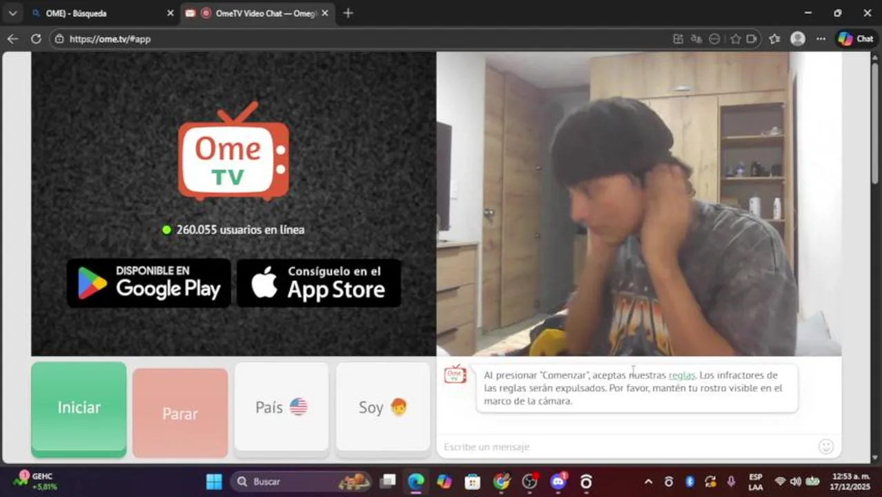882x497 pixels.
Task: Open a new browser tab
Action: [x=348, y=13]
